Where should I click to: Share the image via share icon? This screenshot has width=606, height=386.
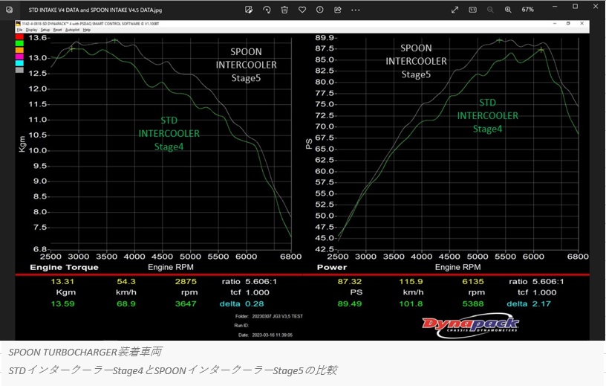[x=336, y=10]
